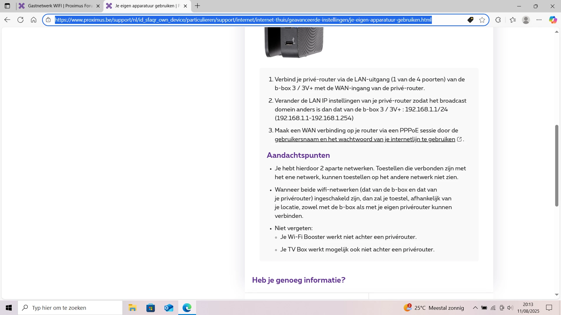Open the shopping tag icon in address bar

click(470, 20)
